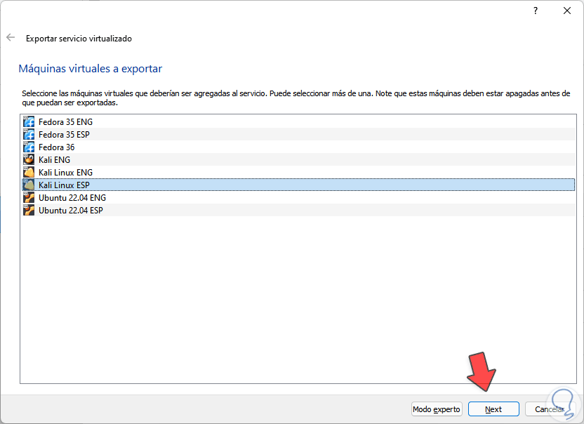Cancel the export with Cancelar
Screen dimensions: 584x424
tap(550, 409)
